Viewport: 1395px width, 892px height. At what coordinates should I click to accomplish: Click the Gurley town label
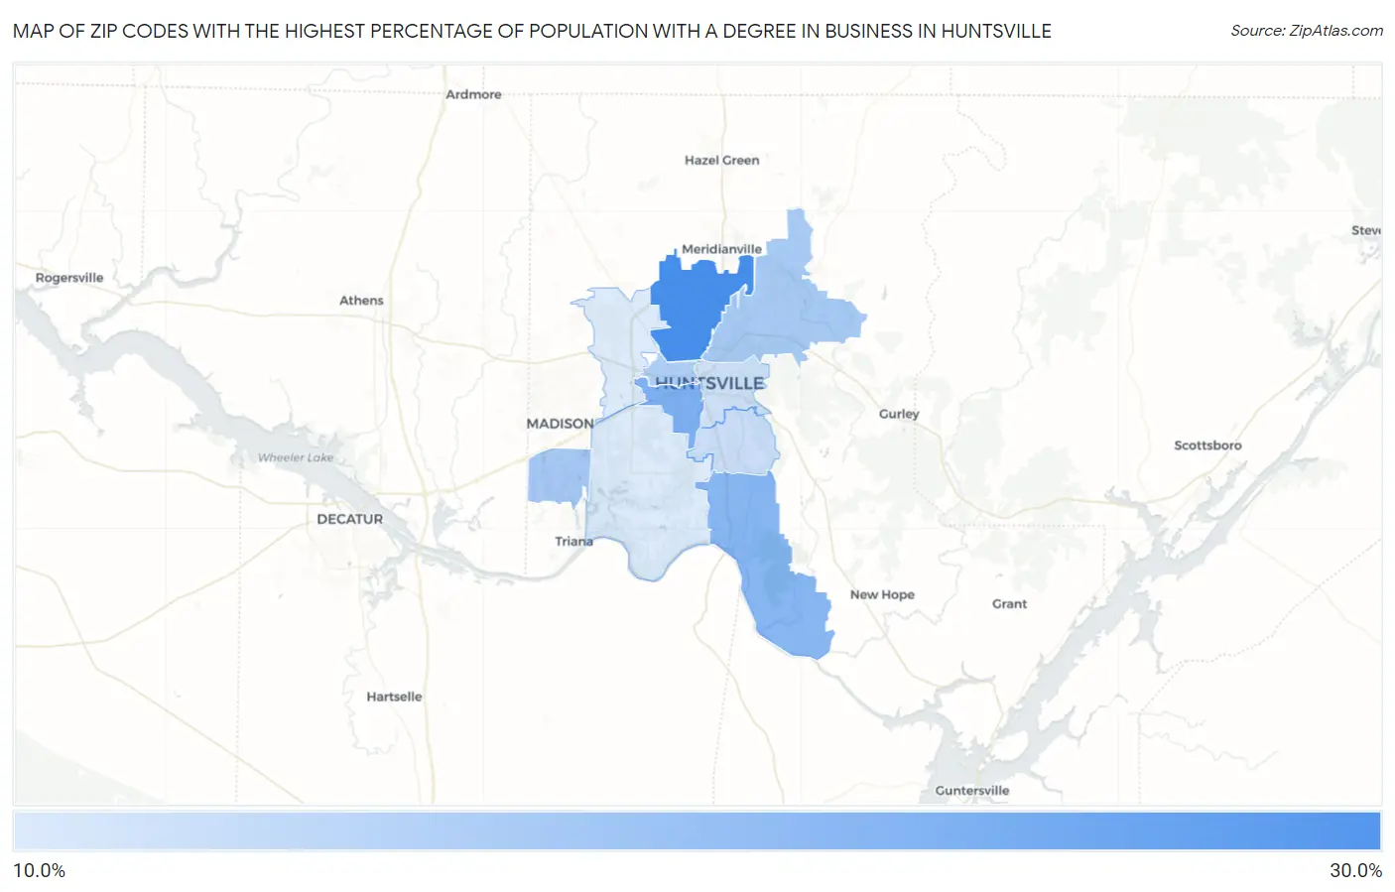(x=899, y=414)
